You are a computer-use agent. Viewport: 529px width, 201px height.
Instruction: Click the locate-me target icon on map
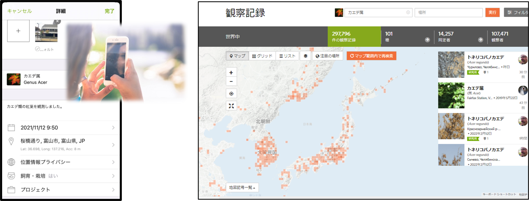click(231, 94)
